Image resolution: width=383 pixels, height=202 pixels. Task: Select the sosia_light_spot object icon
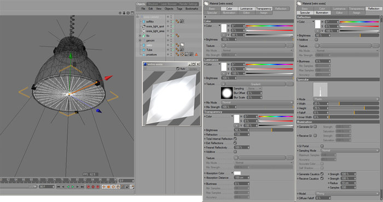pos(144,26)
